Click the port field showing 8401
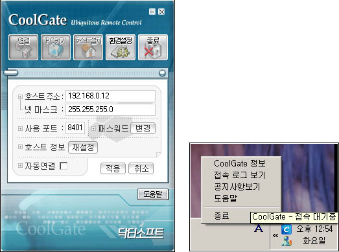Image resolution: width=339 pixels, height=252 pixels. coord(75,128)
